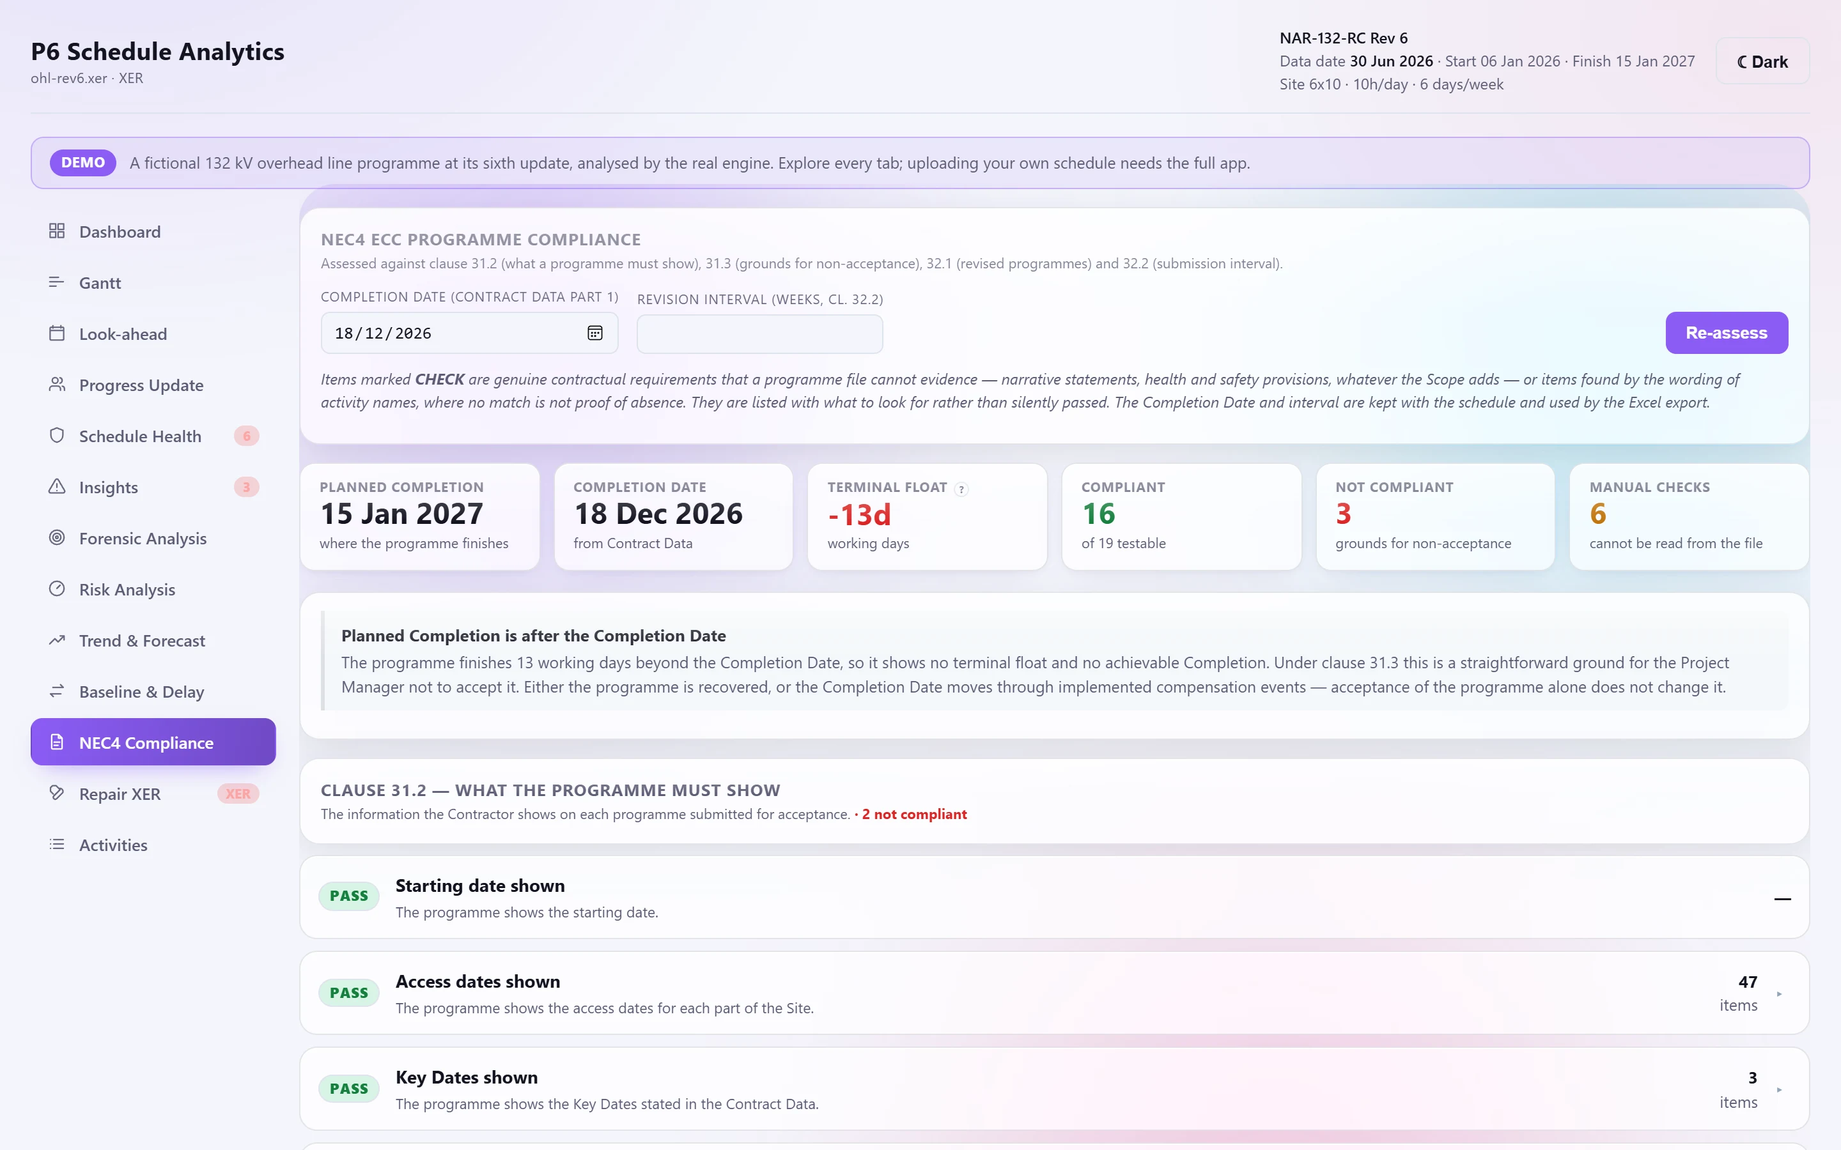Click the 47 items count on Access dates

(1748, 982)
